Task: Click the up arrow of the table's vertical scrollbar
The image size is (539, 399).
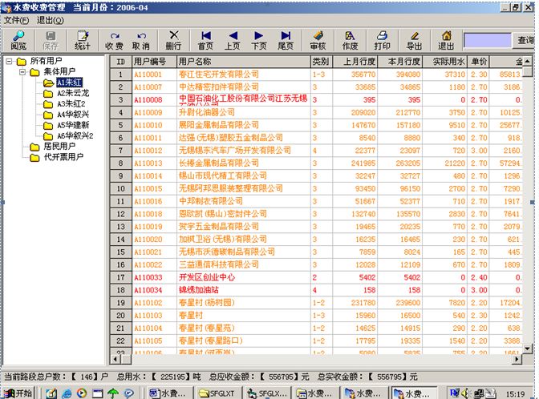Action: tap(527, 61)
